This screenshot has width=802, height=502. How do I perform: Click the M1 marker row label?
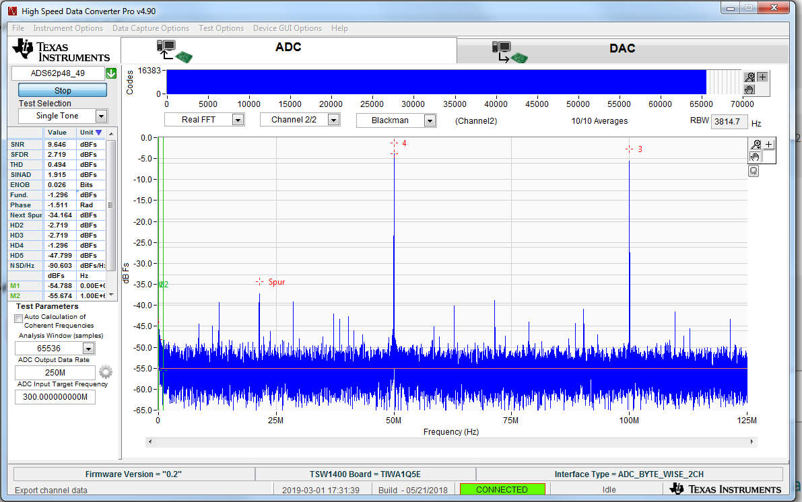15,286
